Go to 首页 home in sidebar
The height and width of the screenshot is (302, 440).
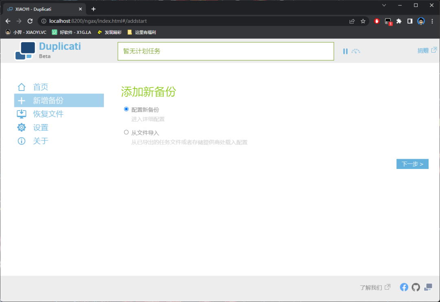tap(40, 87)
